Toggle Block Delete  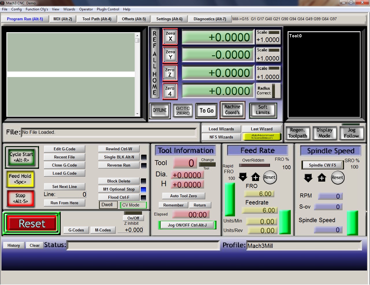coord(119,181)
